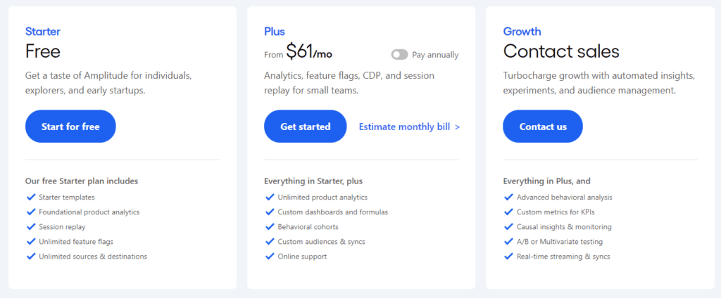Click checkmark beside Real-time streaming & syncs
This screenshot has height=298, width=721.
tap(508, 257)
